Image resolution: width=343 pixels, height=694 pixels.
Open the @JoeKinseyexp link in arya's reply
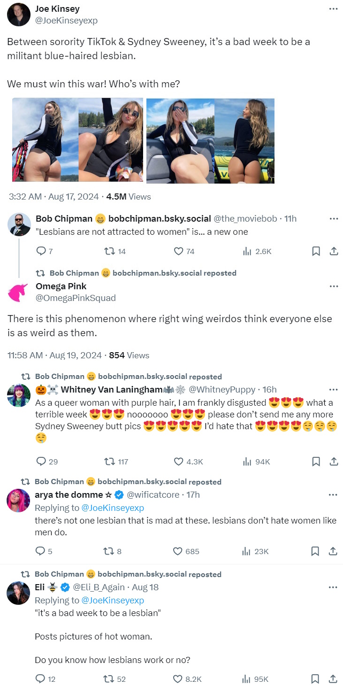coord(113,508)
